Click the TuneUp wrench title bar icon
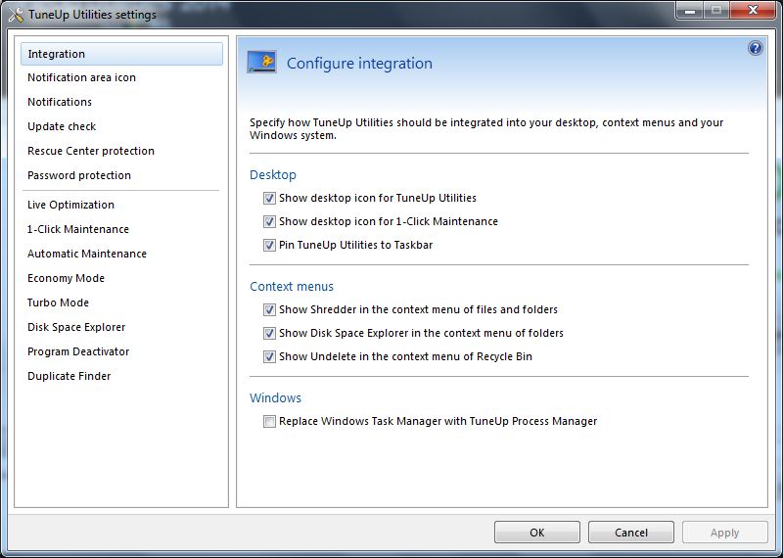Viewport: 783px width, 558px height. pos(16,15)
